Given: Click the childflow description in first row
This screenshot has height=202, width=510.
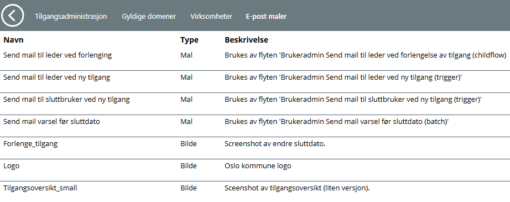Looking at the screenshot, I should [366, 55].
